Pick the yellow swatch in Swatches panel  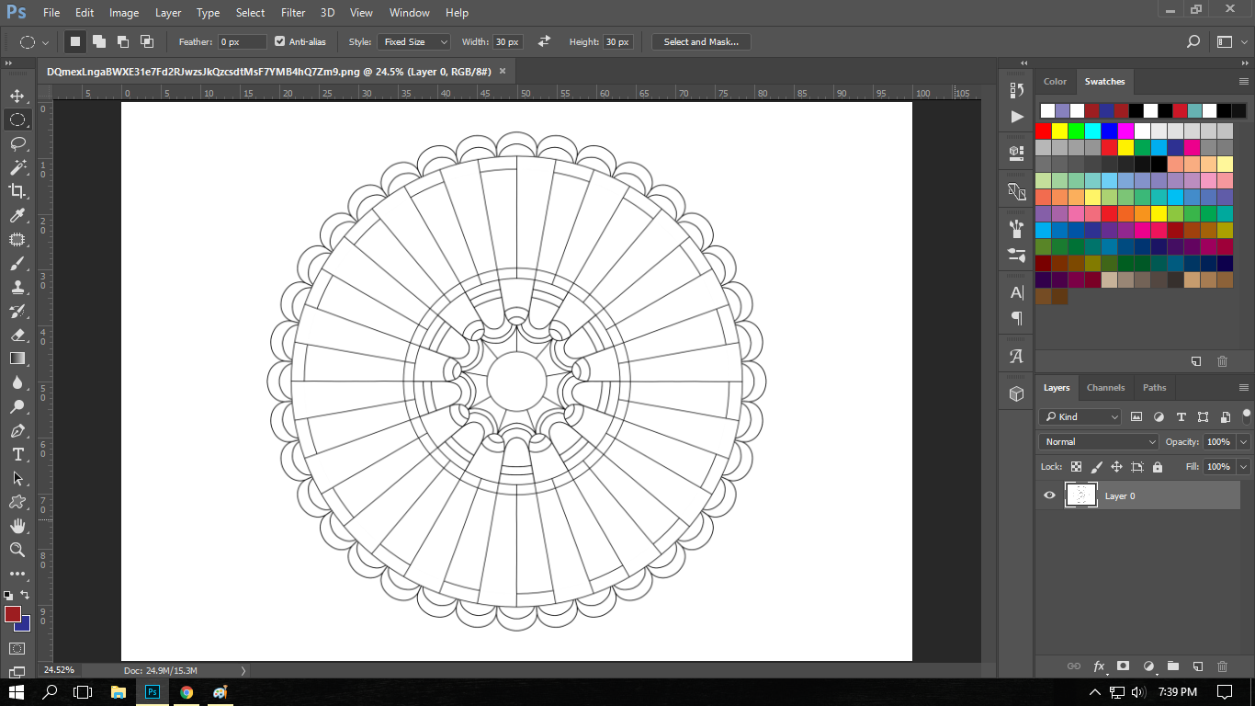point(1060,131)
